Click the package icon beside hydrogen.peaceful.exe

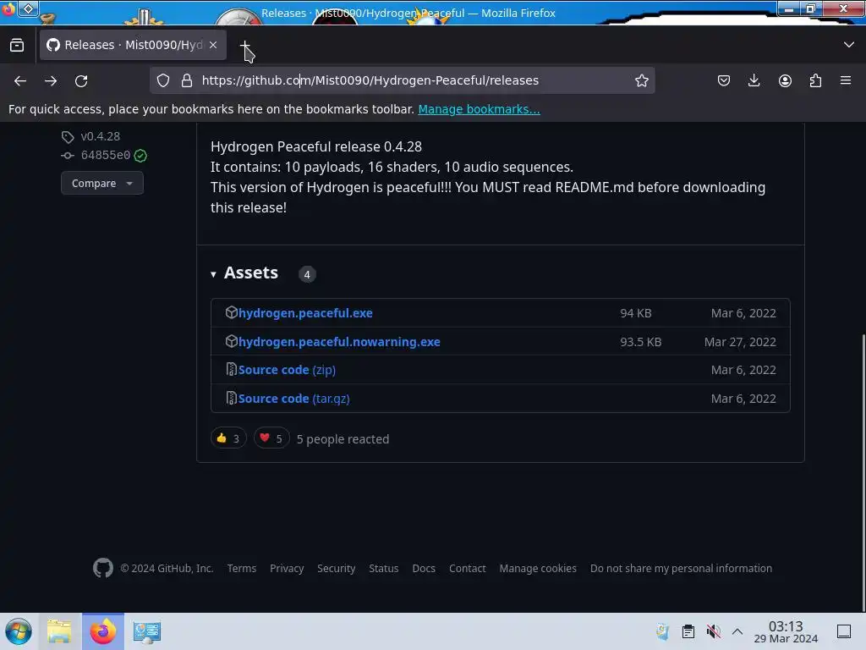(x=231, y=312)
